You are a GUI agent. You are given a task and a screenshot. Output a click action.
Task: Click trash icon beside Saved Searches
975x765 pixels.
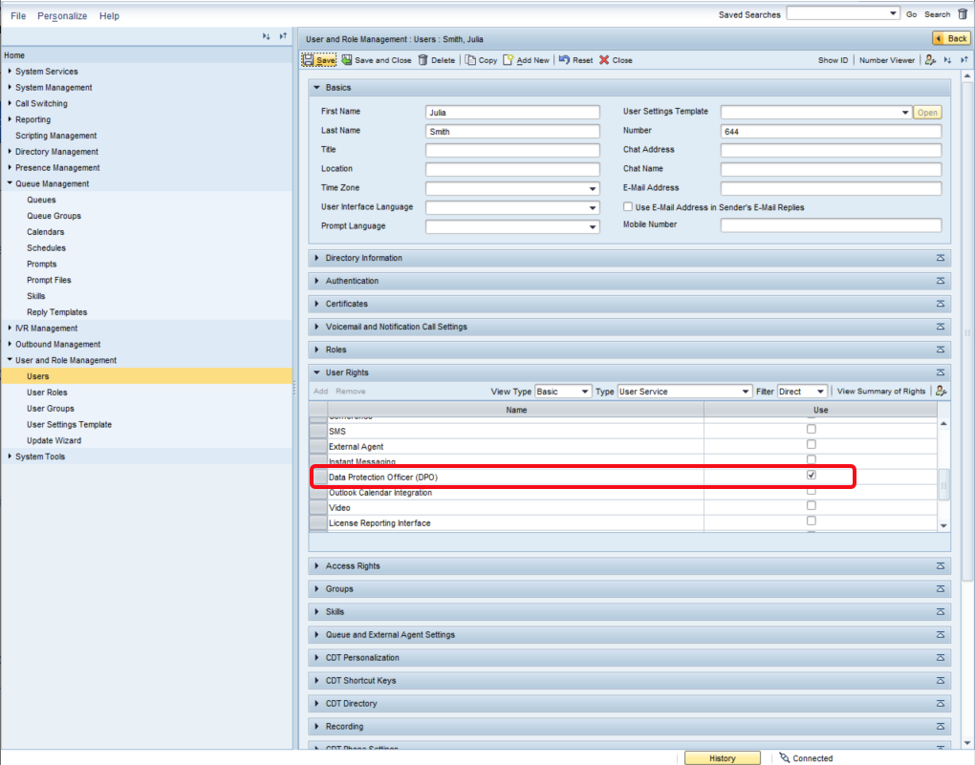point(962,14)
